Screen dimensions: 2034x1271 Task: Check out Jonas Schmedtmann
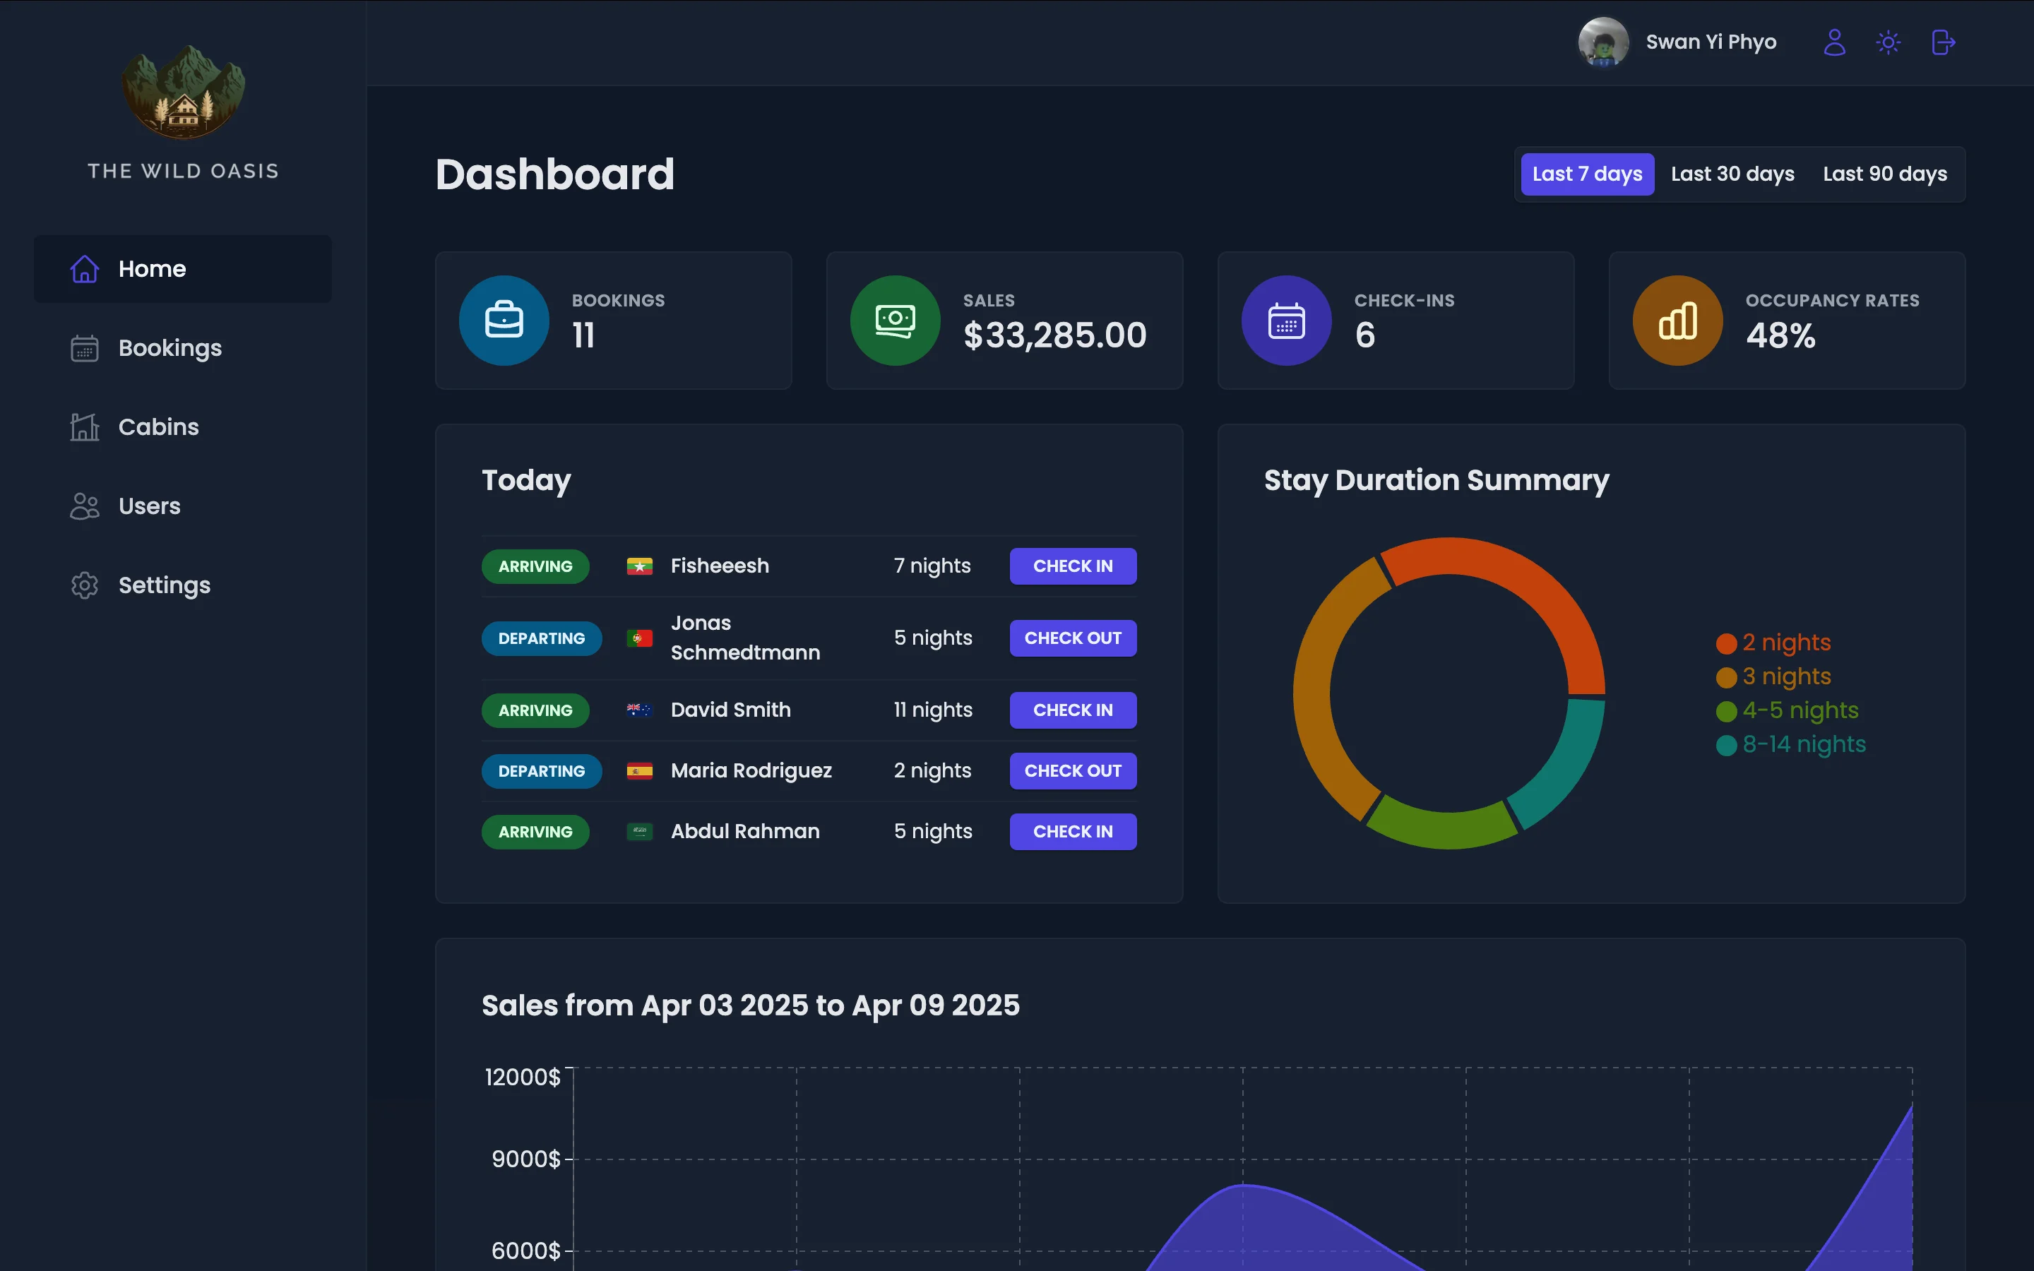1073,638
